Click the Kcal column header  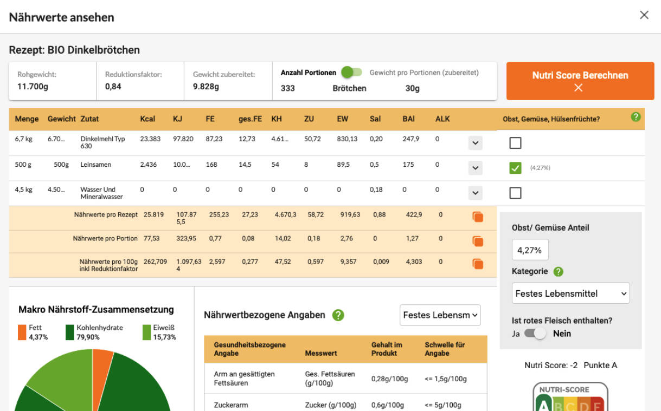pos(147,119)
